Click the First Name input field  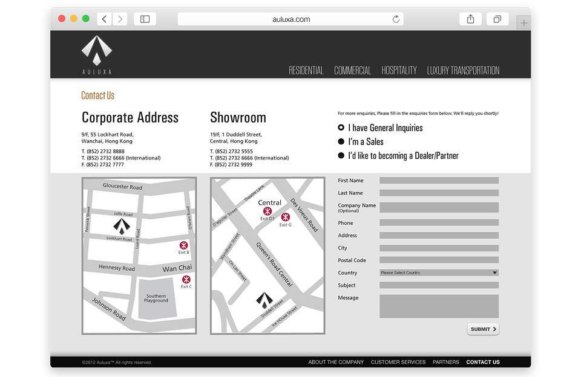click(x=439, y=181)
